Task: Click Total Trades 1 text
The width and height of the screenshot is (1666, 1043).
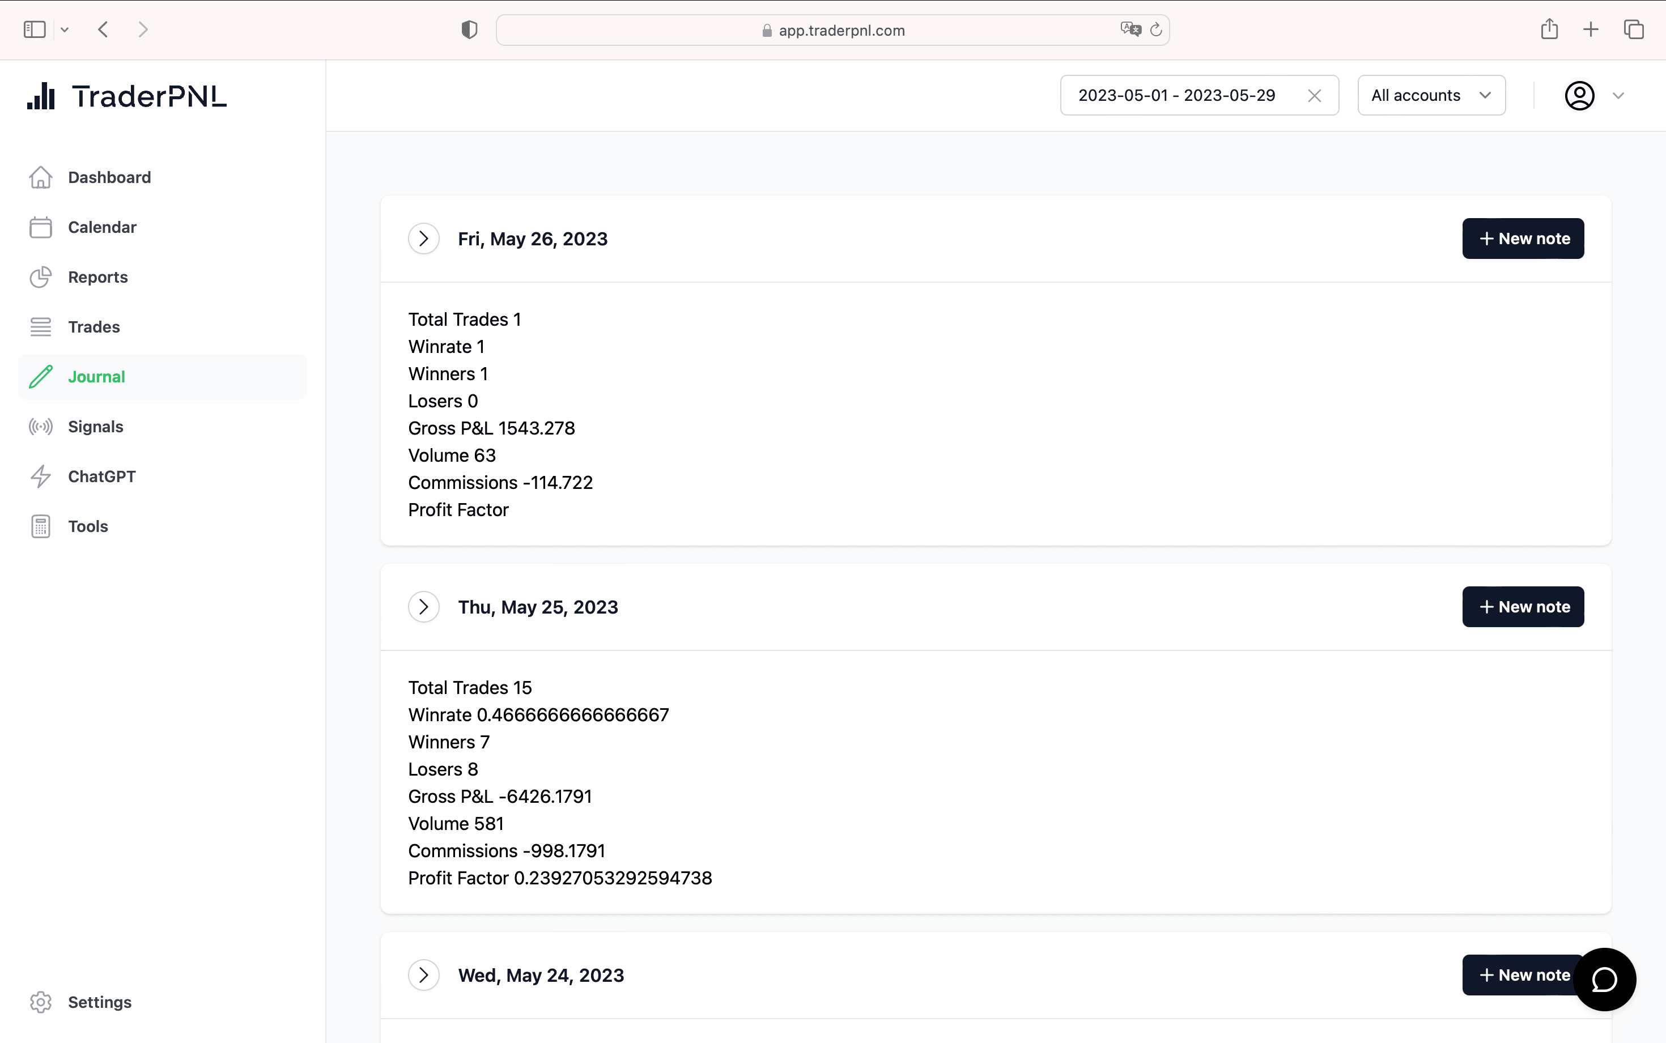Action: pyautogui.click(x=464, y=320)
